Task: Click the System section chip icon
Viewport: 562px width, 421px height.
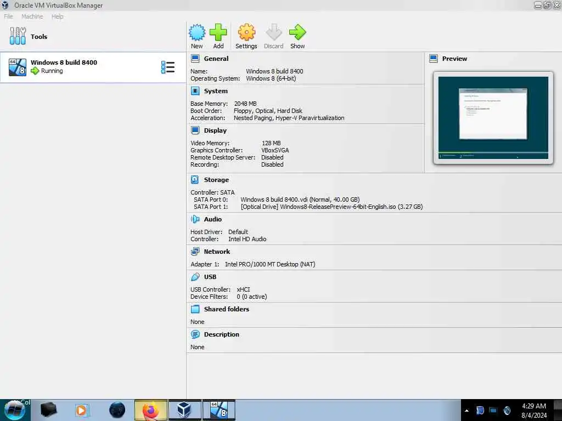Action: point(195,91)
